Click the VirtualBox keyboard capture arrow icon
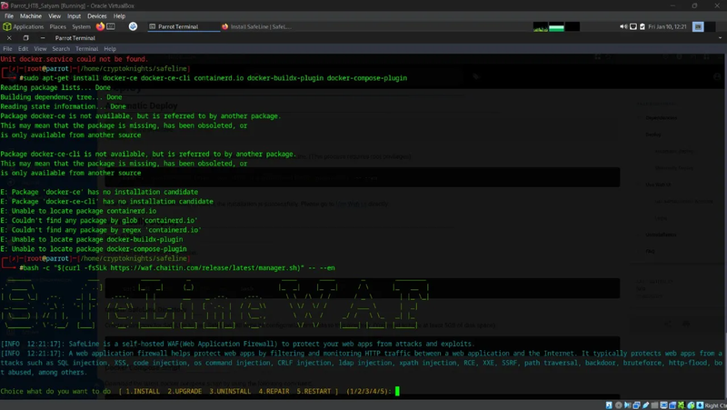Screen dimensions: 727x410 pos(700,405)
